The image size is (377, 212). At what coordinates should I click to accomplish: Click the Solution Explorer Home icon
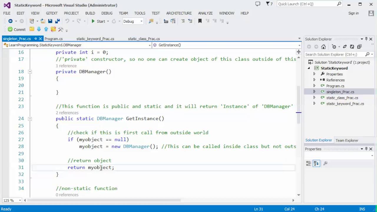pyautogui.click(x=323, y=47)
